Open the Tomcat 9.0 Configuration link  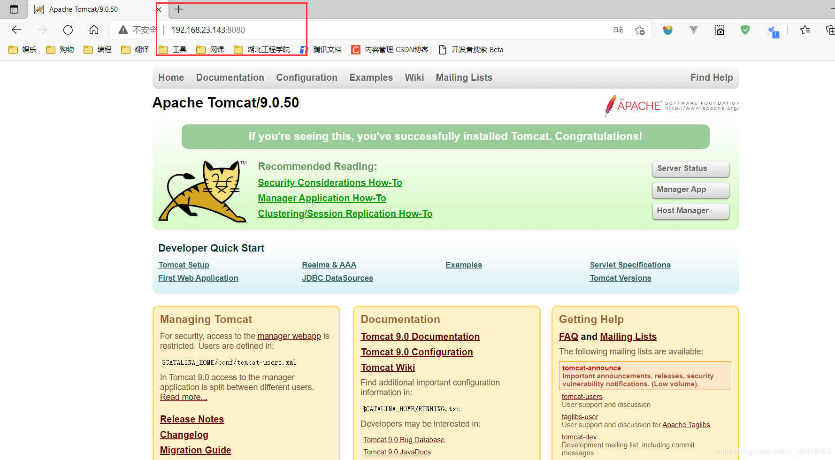point(417,352)
